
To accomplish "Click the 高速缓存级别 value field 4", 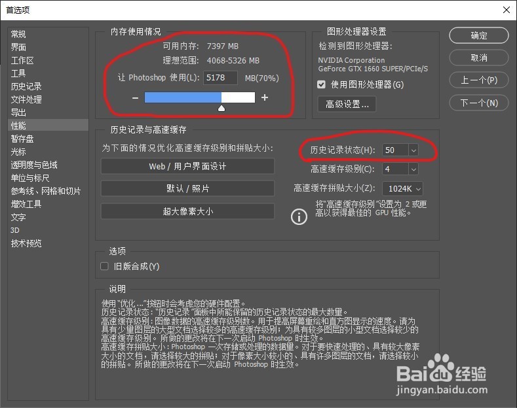I will pyautogui.click(x=395, y=169).
